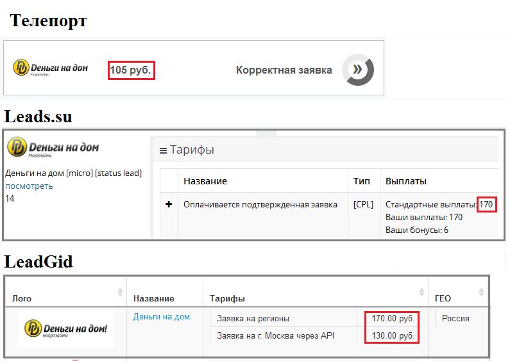Click the Выплаты column header
Screen dimensions: 510x361
point(406,181)
